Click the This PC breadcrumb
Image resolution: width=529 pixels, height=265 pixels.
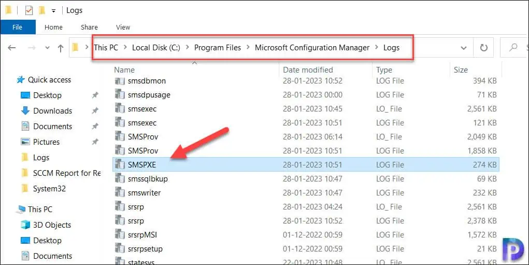coord(106,48)
